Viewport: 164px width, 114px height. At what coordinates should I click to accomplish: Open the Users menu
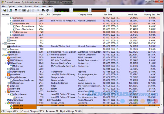pos(43,6)
